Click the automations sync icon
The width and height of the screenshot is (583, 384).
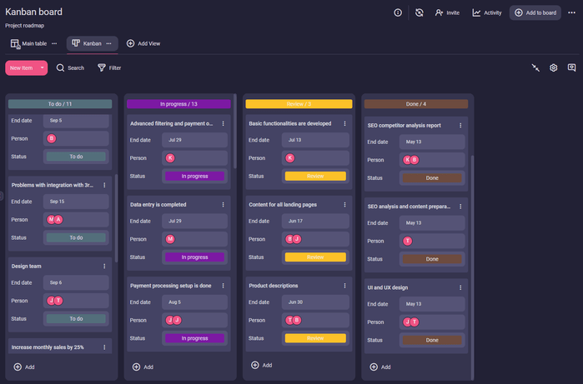tap(420, 12)
